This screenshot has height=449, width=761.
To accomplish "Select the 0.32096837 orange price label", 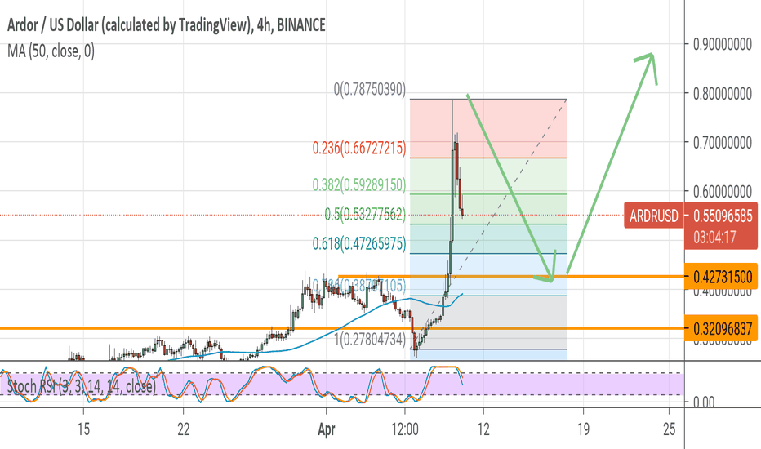I will click(x=723, y=329).
